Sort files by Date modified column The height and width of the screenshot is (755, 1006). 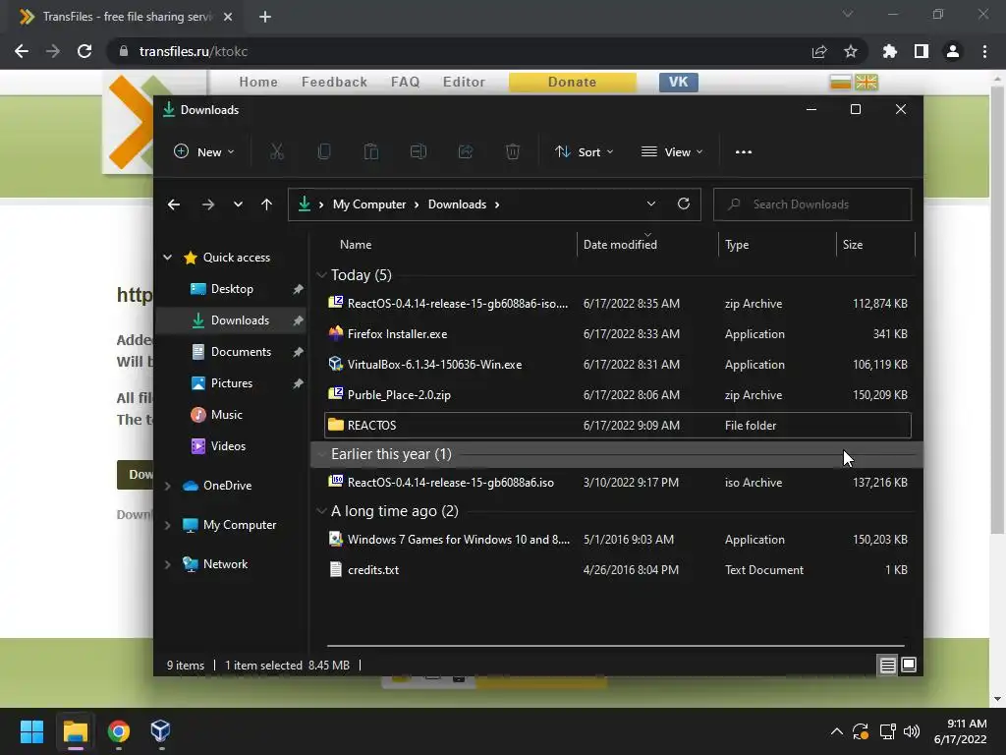(x=646, y=245)
